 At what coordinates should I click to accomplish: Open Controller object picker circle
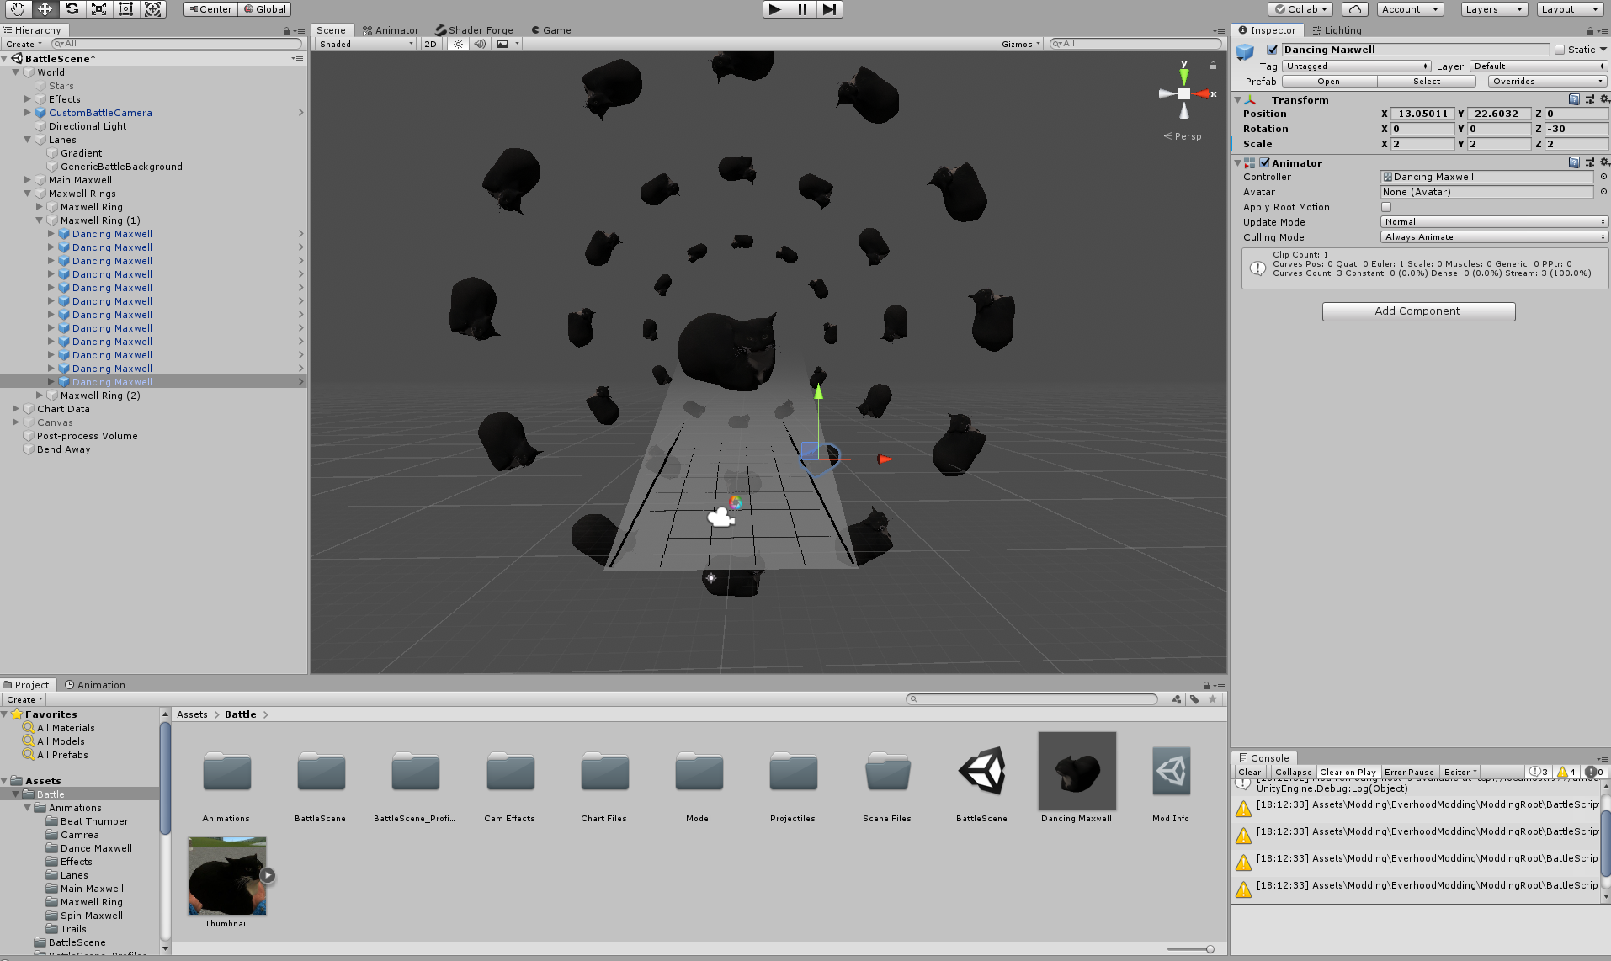pos(1603,177)
